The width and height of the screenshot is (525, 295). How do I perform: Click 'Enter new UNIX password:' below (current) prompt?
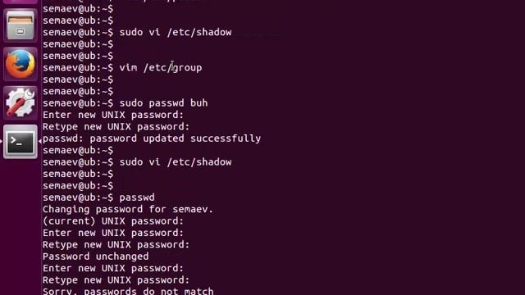point(113,233)
